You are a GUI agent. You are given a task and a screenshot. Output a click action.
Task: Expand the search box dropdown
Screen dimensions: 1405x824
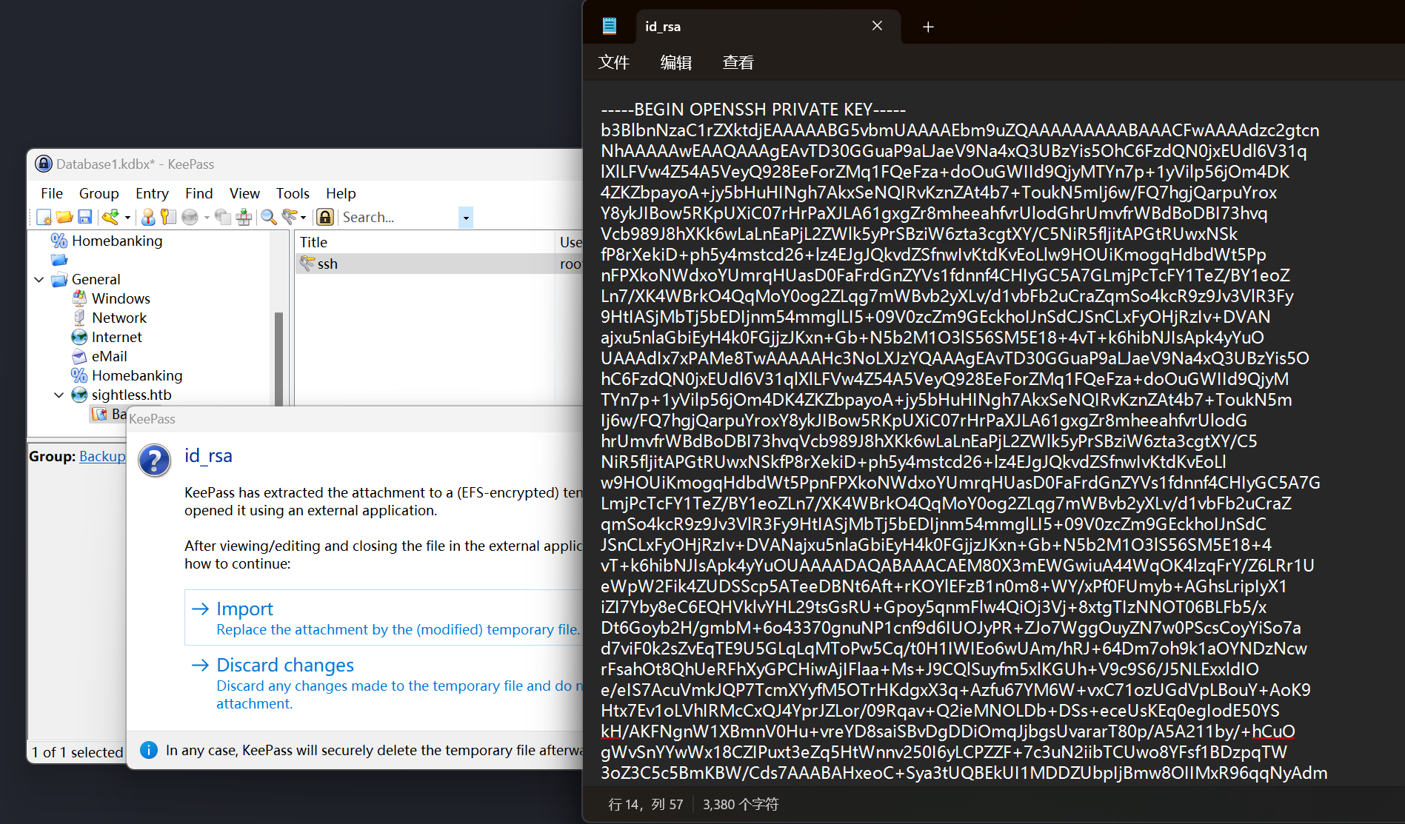pos(466,218)
